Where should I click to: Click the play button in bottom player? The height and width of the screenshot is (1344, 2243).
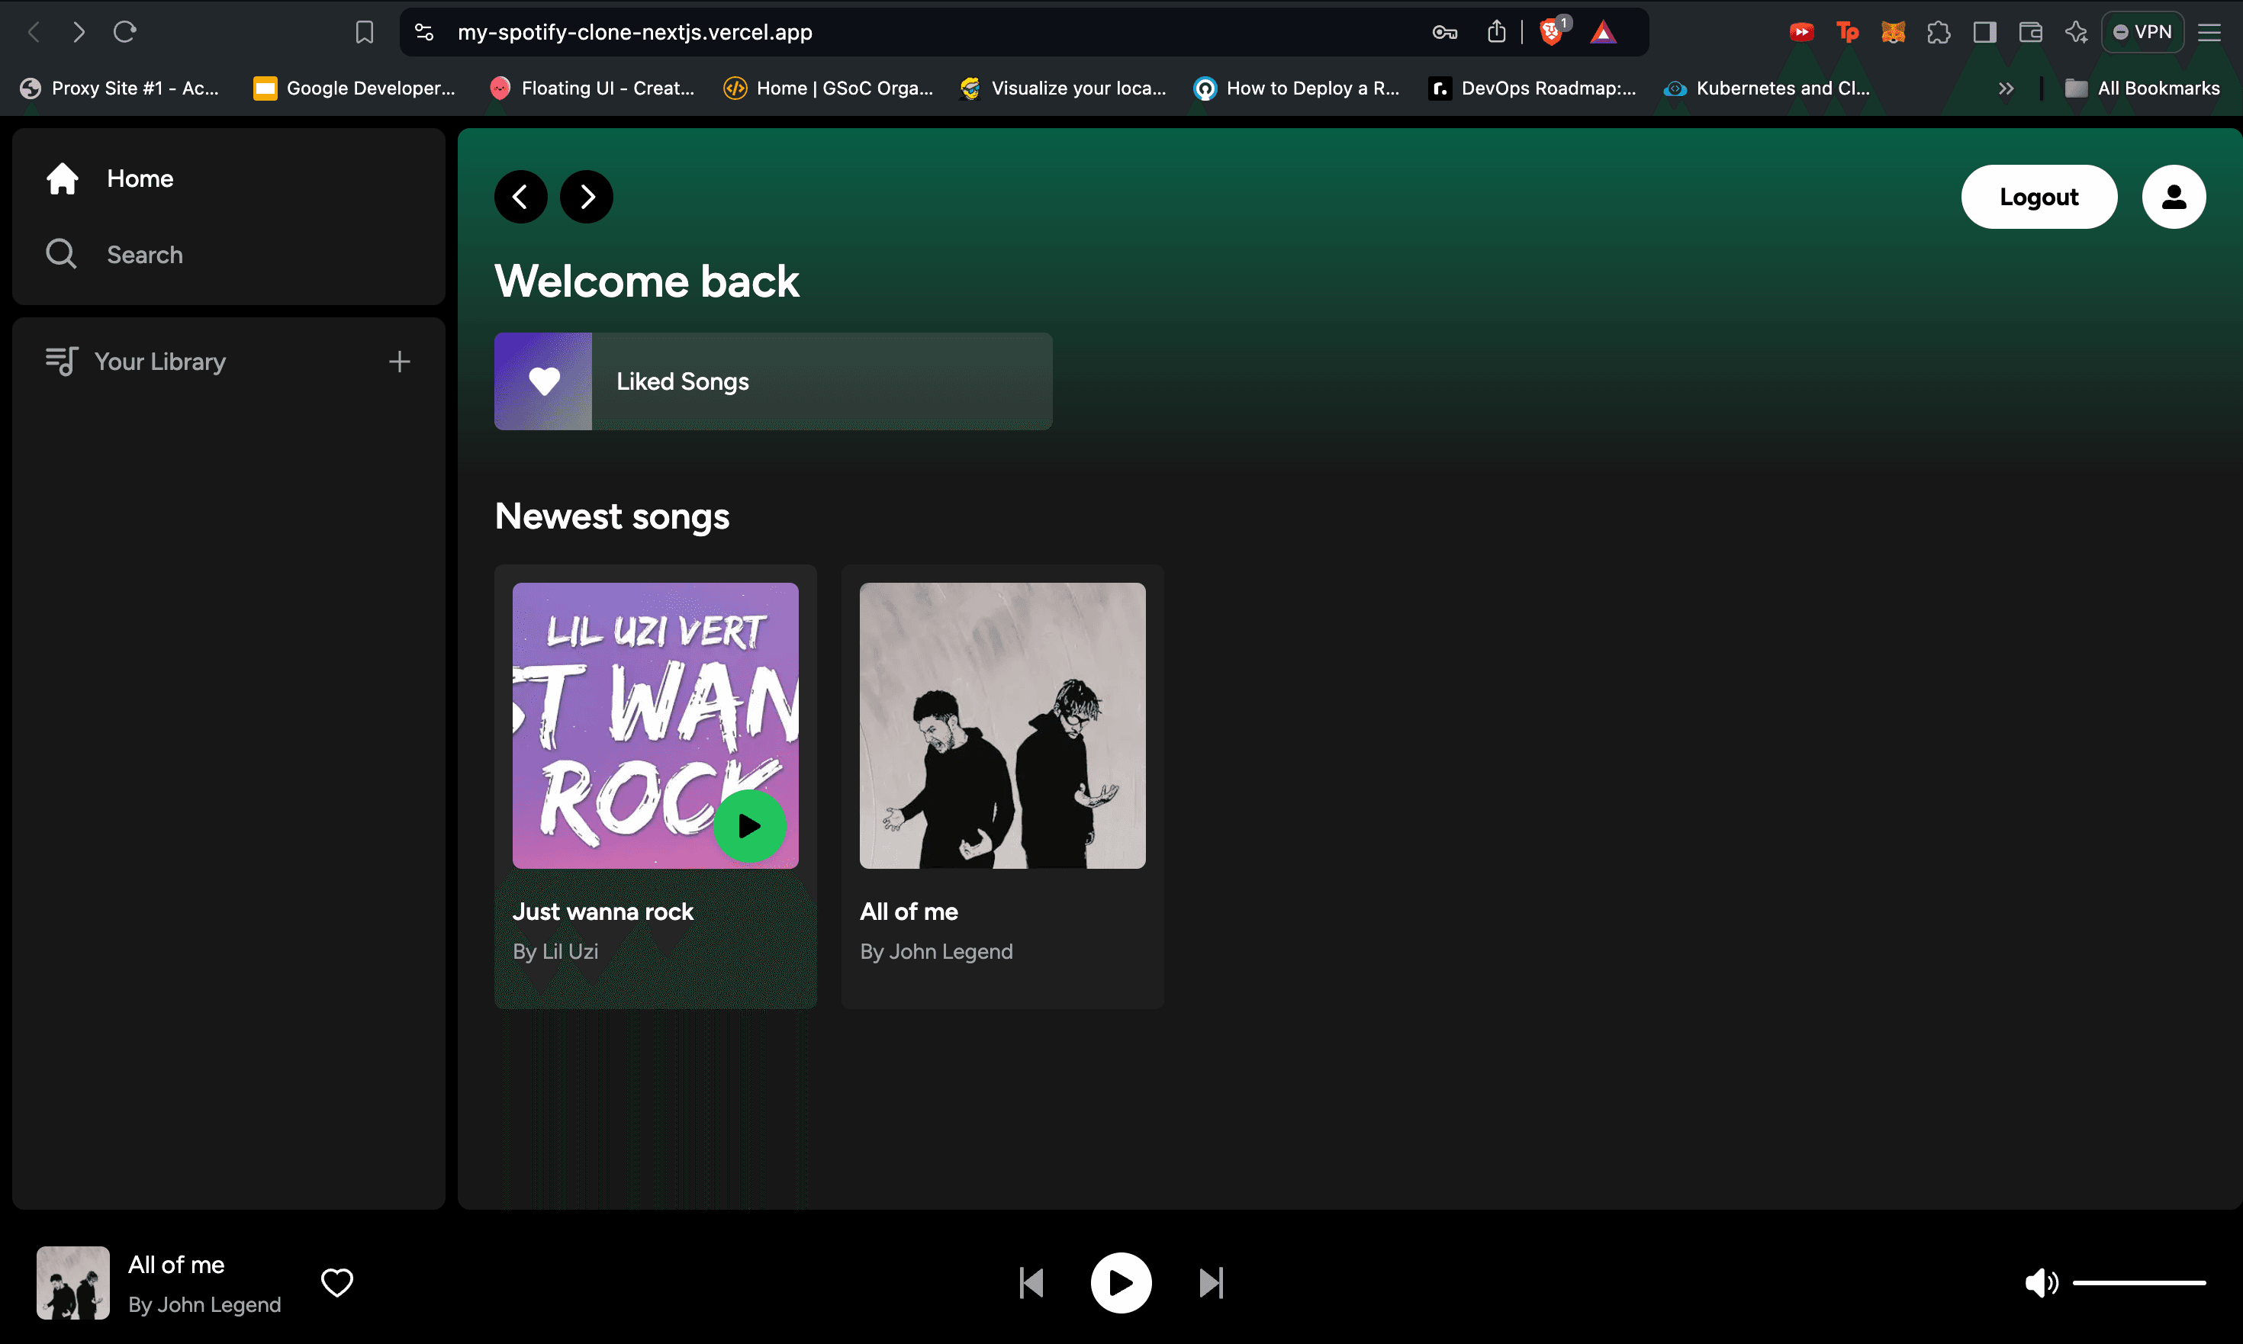click(1120, 1283)
